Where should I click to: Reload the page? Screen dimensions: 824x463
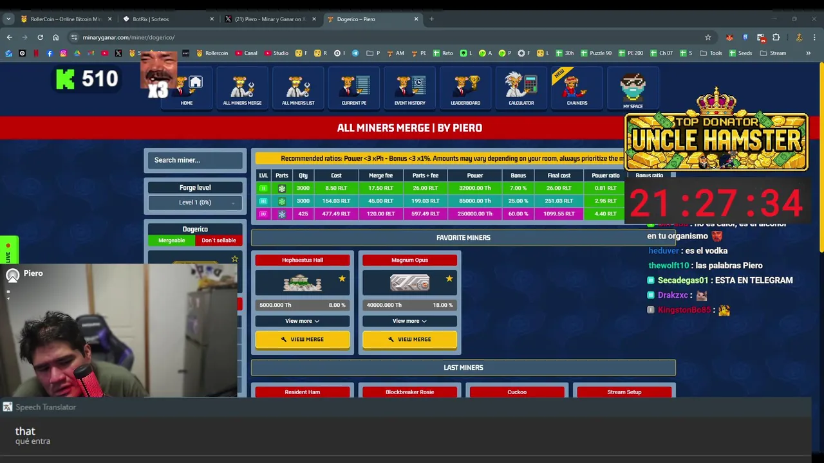[40, 37]
